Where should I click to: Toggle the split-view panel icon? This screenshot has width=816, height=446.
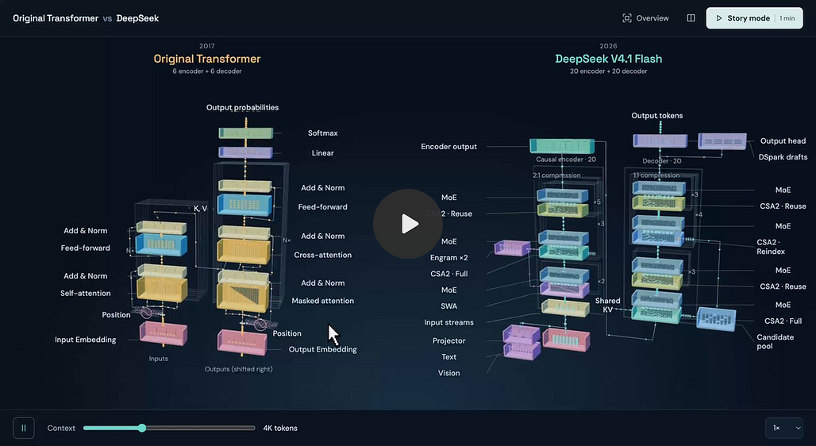(x=691, y=18)
